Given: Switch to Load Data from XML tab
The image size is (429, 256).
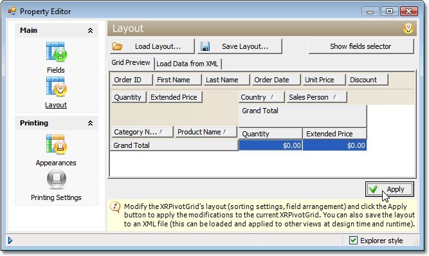Looking at the screenshot, I should click(187, 64).
